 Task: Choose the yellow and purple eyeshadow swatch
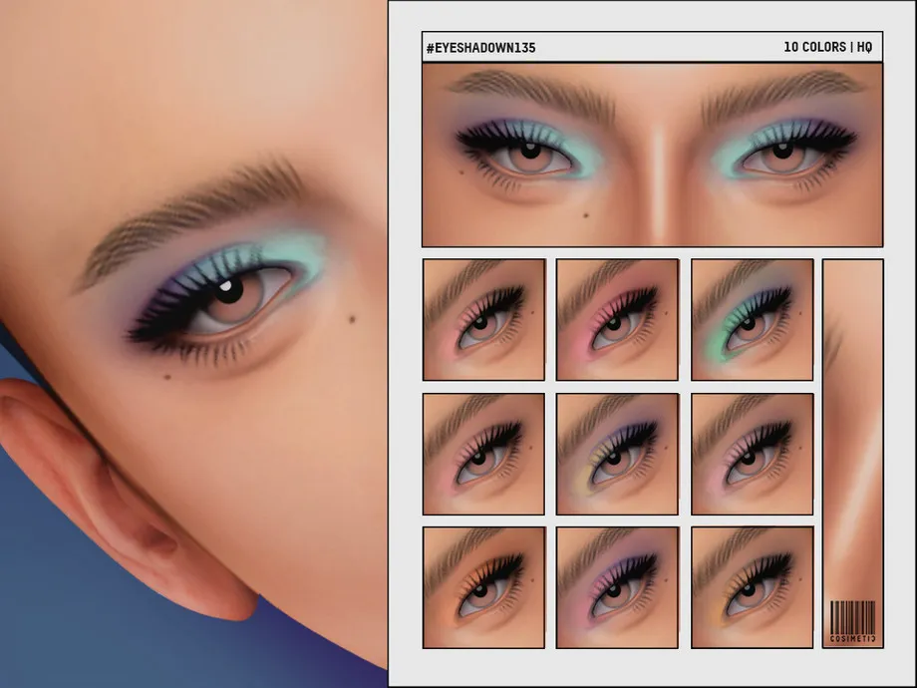[x=617, y=454]
